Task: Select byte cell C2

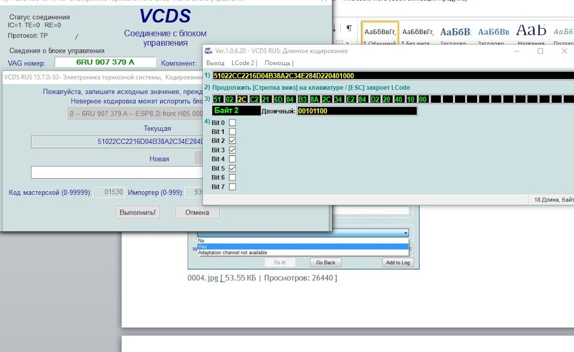Action: click(x=254, y=99)
